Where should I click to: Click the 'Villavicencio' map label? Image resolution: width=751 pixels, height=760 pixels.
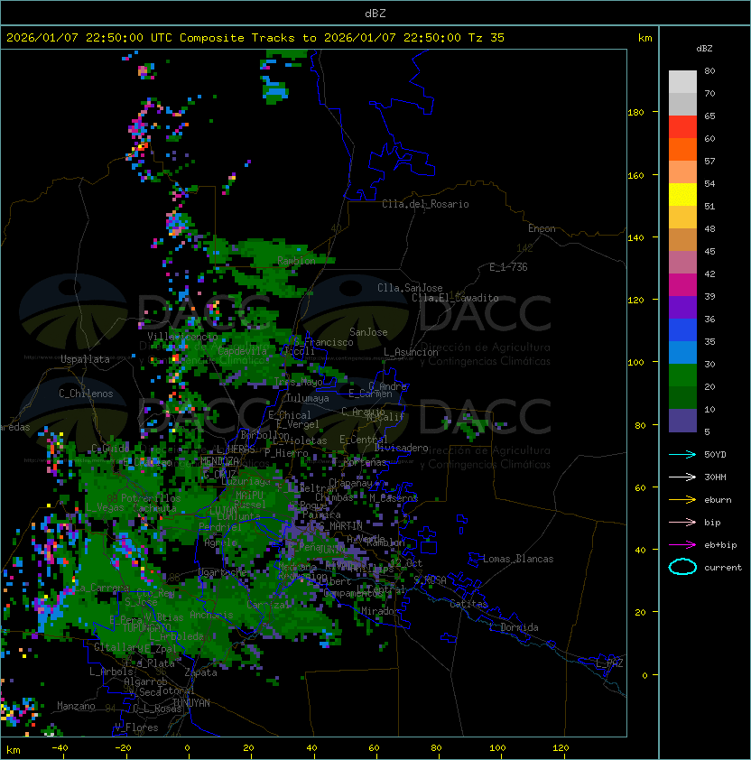(182, 337)
